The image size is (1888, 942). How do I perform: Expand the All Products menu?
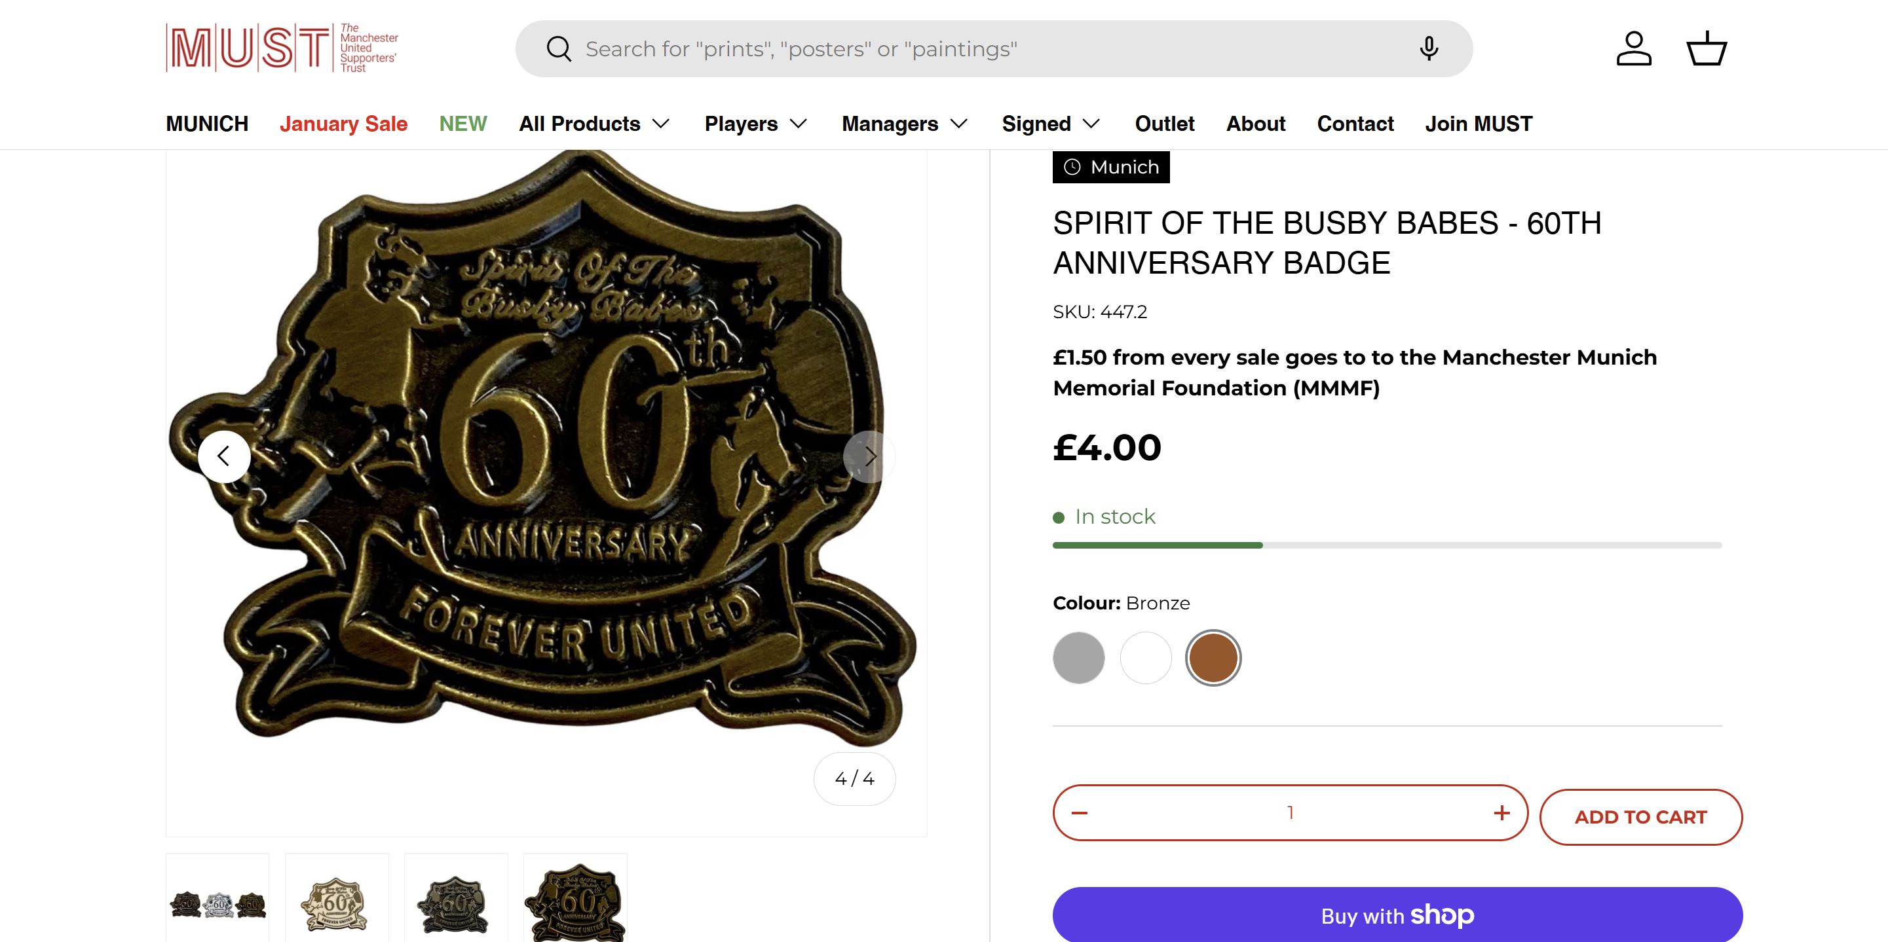pyautogui.click(x=594, y=124)
